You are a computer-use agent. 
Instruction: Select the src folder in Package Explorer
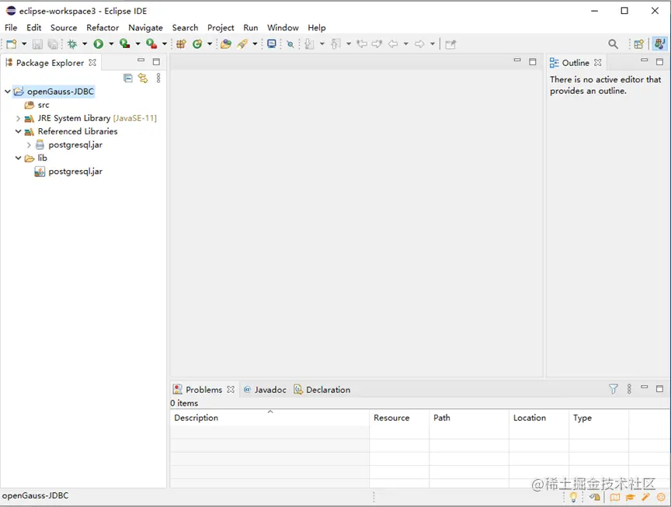pyautogui.click(x=37, y=105)
